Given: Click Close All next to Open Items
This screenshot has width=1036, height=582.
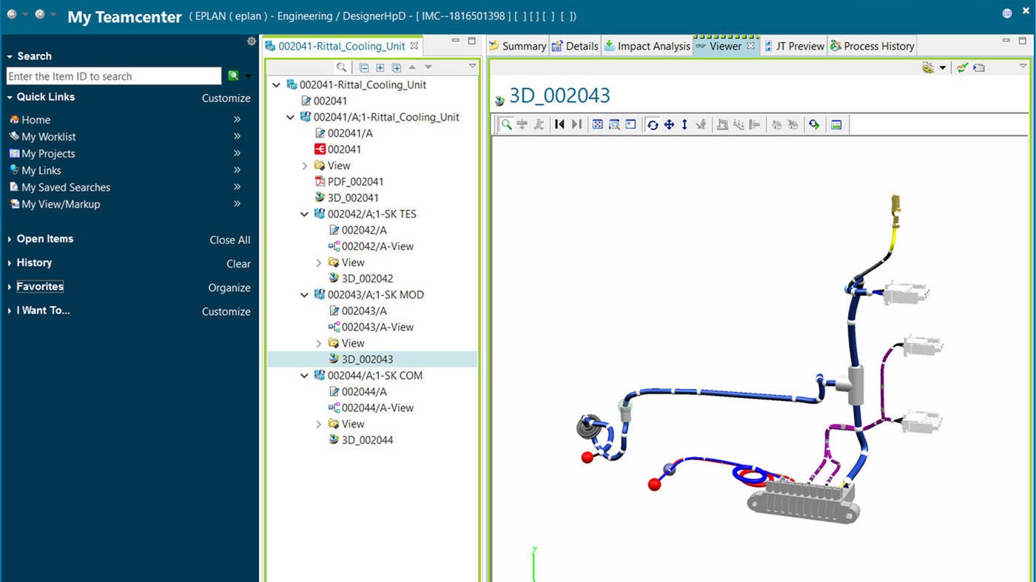Looking at the screenshot, I should pos(230,240).
